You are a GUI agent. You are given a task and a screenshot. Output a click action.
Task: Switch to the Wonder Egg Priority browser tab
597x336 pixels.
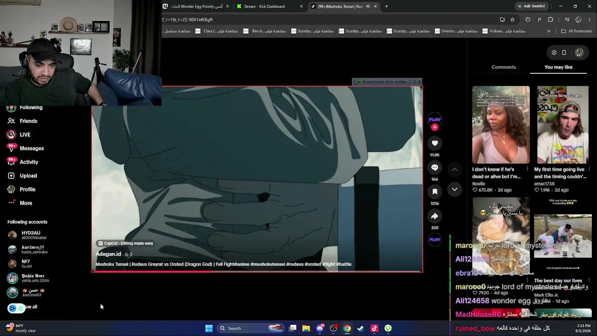coord(197,7)
